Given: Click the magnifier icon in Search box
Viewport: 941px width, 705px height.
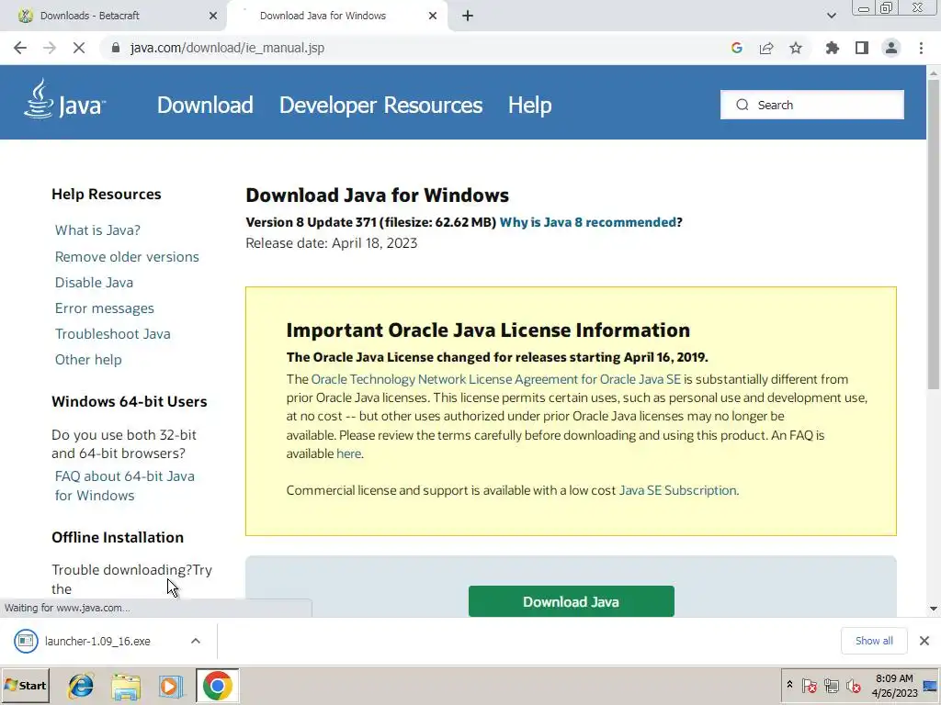Looking at the screenshot, I should pos(743,105).
